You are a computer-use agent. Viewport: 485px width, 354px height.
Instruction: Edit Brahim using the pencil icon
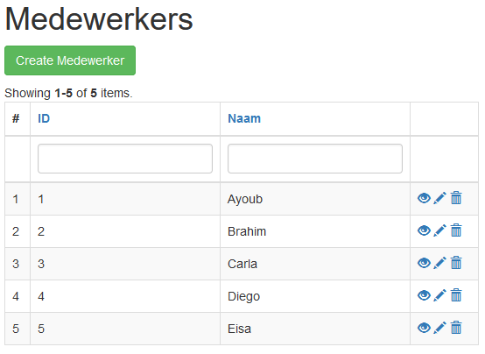click(439, 230)
